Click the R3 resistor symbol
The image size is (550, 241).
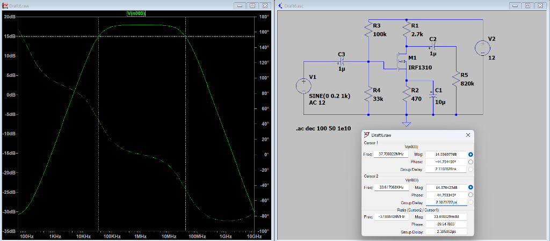[368, 30]
